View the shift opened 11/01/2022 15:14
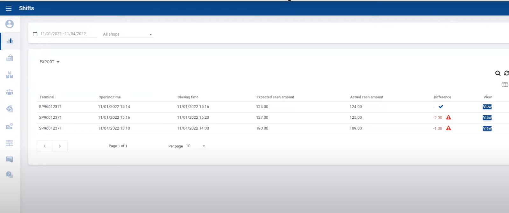 487,107
